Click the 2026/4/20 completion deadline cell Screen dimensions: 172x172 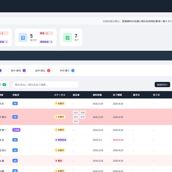pyautogui.click(x=118, y=150)
